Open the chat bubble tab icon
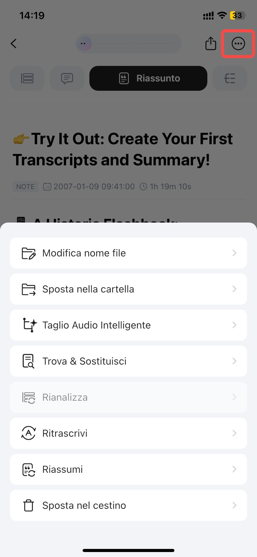The height and width of the screenshot is (557, 257). point(67,78)
